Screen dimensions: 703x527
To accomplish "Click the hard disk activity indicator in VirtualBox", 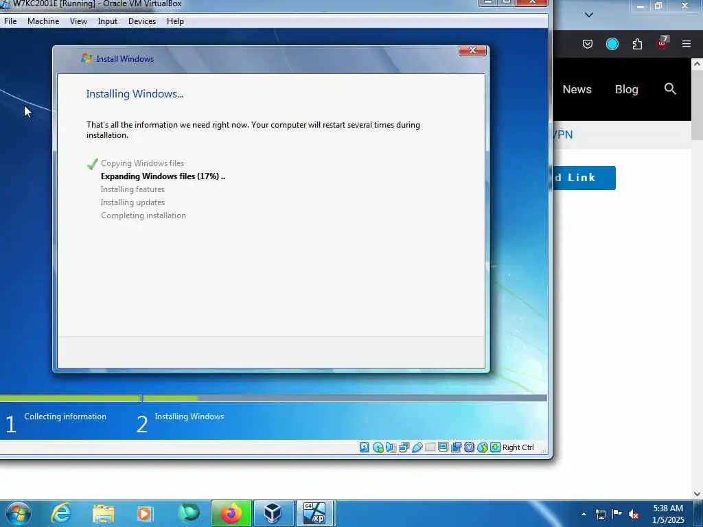I will tap(365, 447).
